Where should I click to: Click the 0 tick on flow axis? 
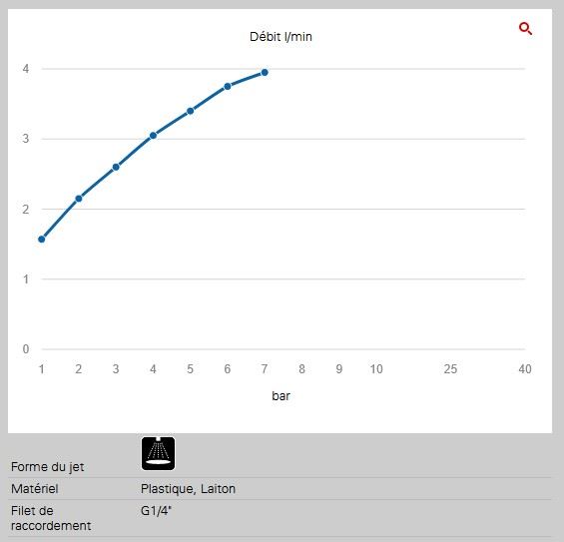pyautogui.click(x=26, y=349)
